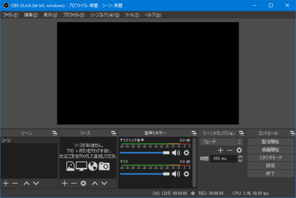Undock the コントロール panel

(x=292, y=133)
